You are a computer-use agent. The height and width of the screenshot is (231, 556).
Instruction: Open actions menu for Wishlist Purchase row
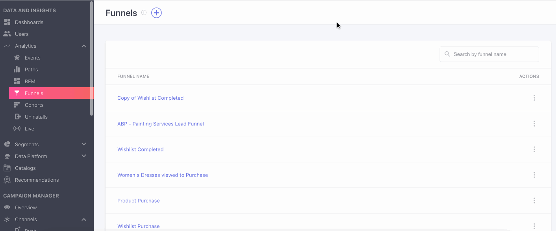tap(534, 226)
